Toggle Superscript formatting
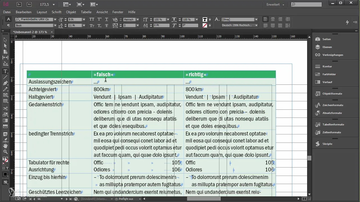 click(99, 19)
